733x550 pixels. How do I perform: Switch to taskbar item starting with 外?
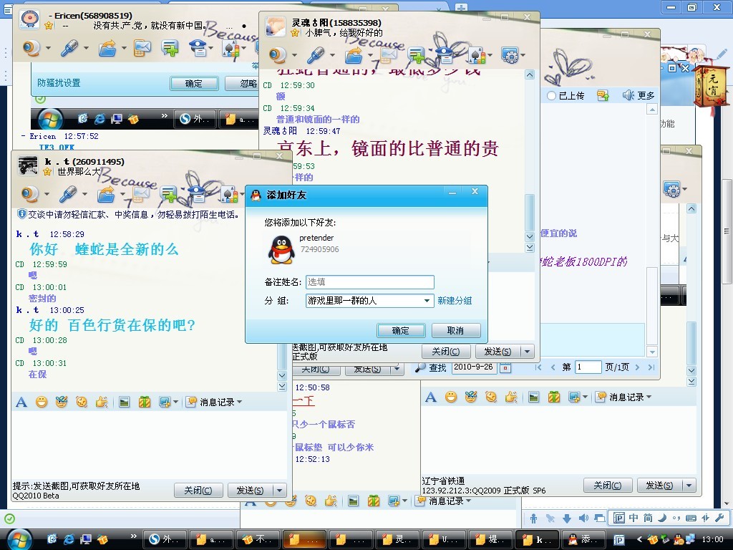(x=165, y=539)
